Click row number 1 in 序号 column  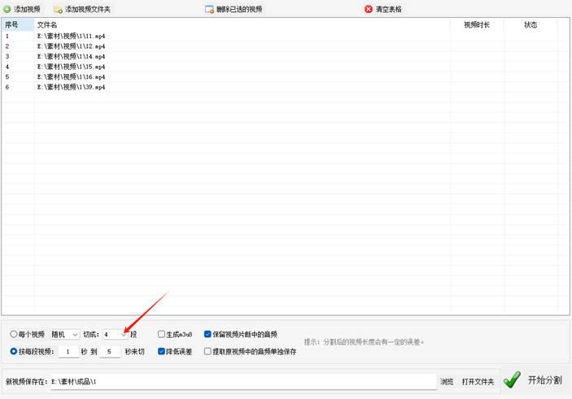pos(7,36)
